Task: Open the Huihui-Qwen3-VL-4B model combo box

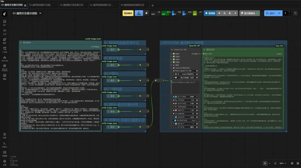Action: click(x=185, y=71)
